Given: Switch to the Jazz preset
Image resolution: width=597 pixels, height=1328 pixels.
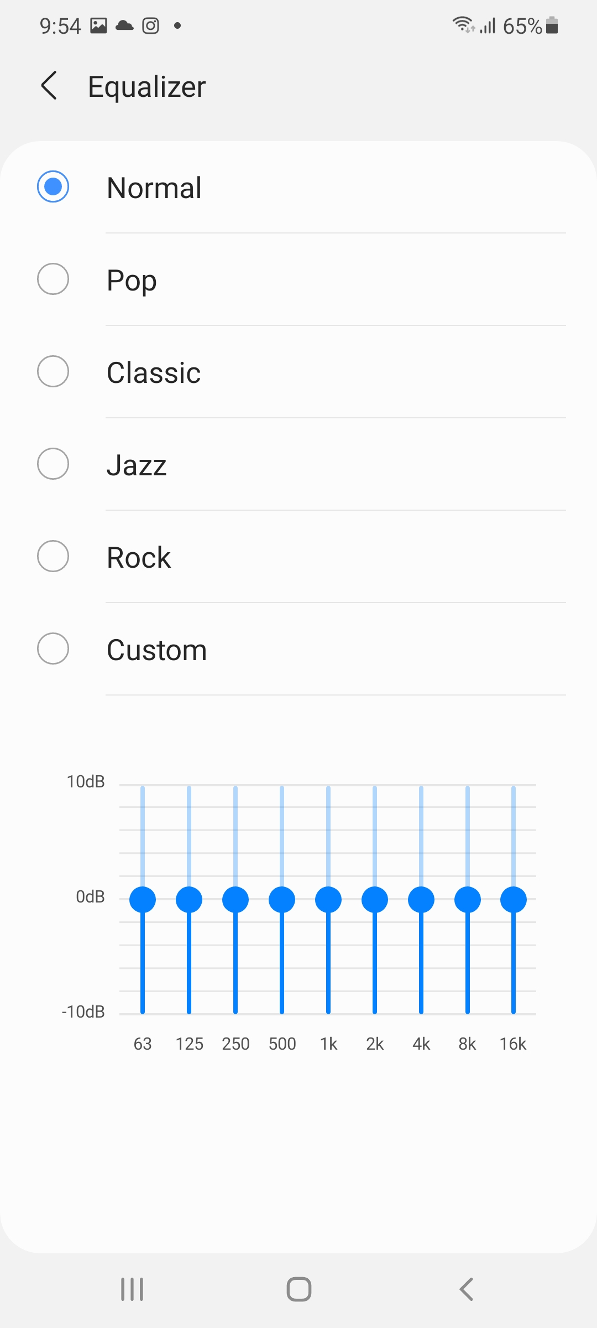Looking at the screenshot, I should point(53,464).
